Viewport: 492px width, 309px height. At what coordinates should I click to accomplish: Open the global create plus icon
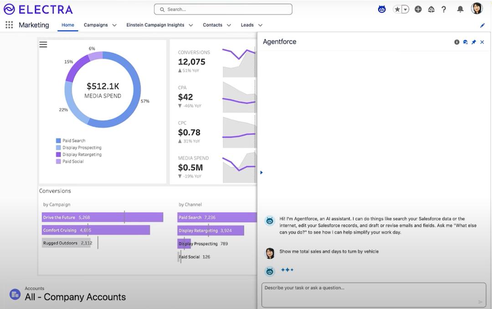(x=418, y=9)
